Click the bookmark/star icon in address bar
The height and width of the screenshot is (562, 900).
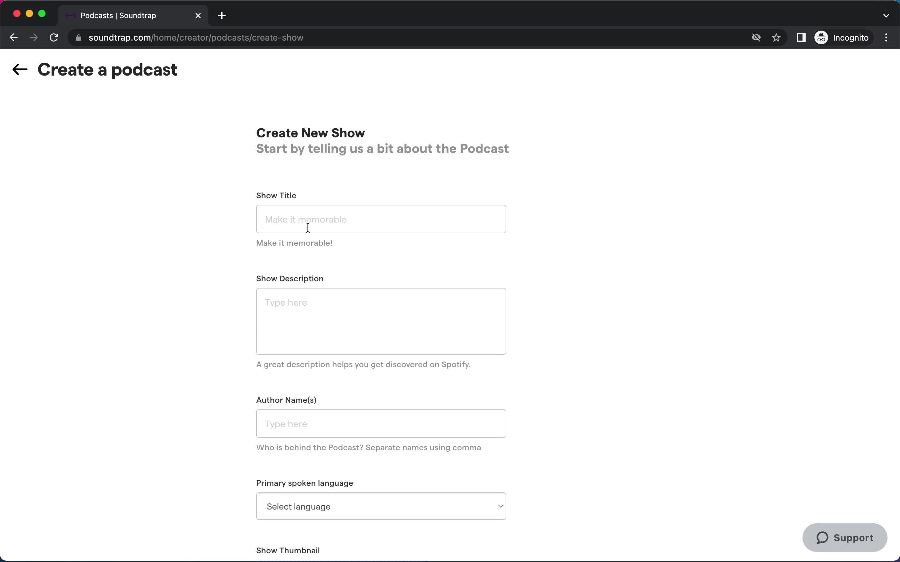[777, 37]
